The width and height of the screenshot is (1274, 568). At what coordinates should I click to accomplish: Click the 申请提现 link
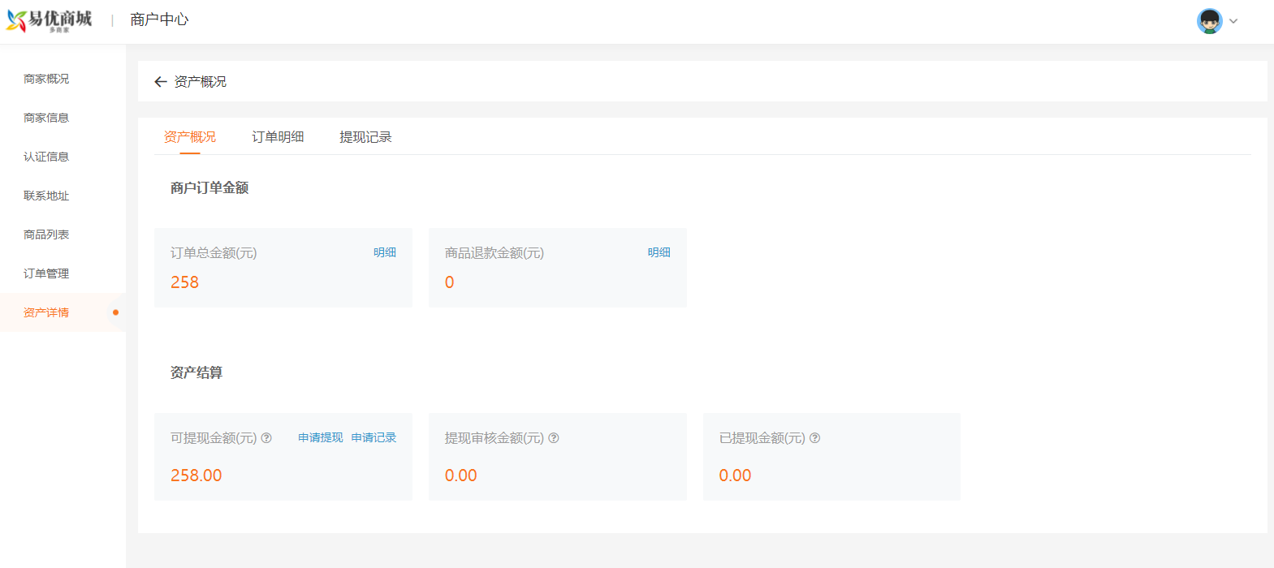[320, 438]
